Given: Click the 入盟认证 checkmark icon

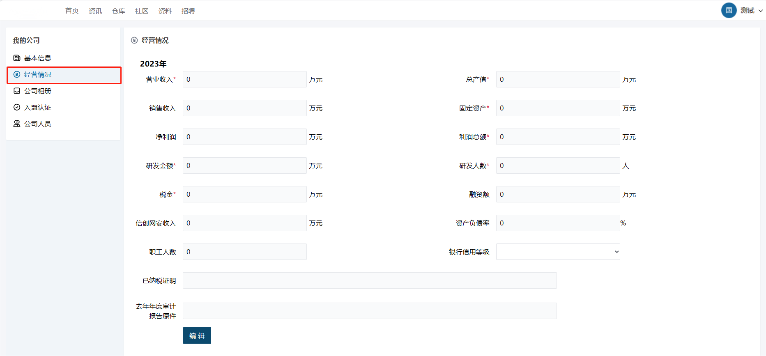Looking at the screenshot, I should pos(17,107).
